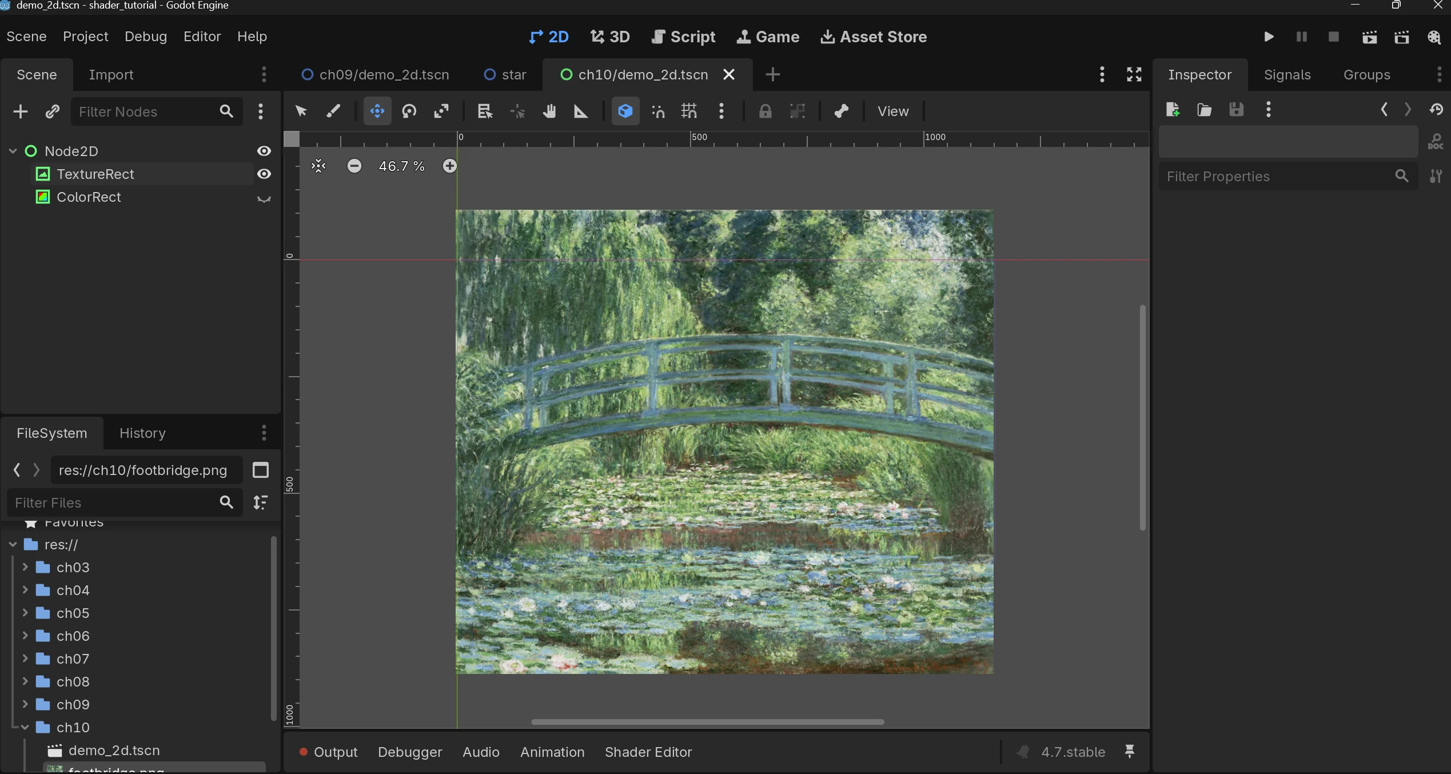Expand the ch08 folder
The image size is (1451, 774).
tap(25, 681)
